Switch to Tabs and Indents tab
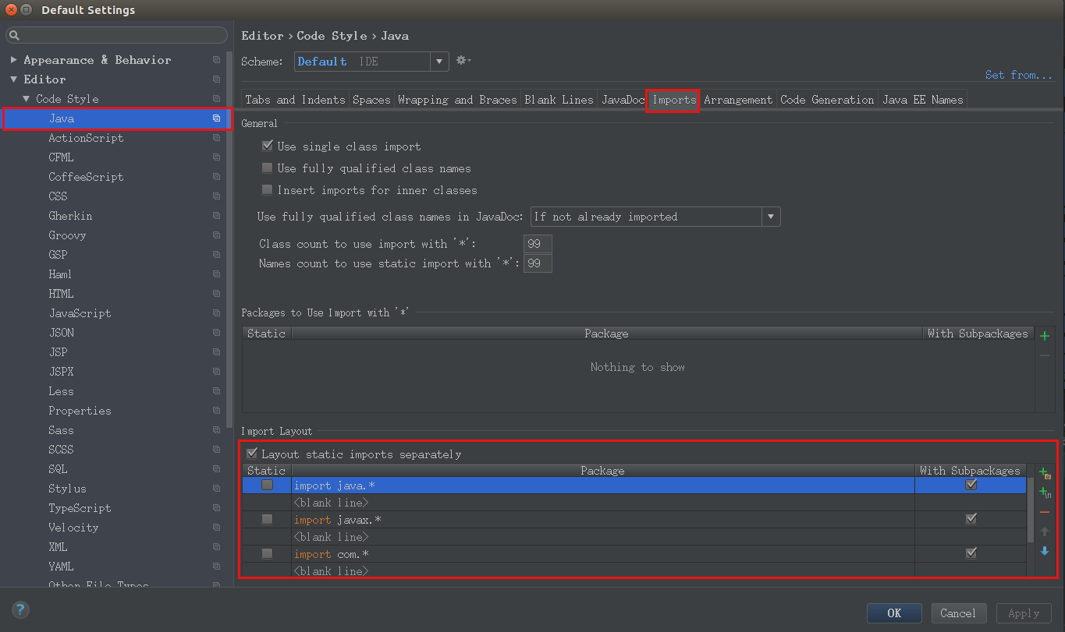 (295, 100)
